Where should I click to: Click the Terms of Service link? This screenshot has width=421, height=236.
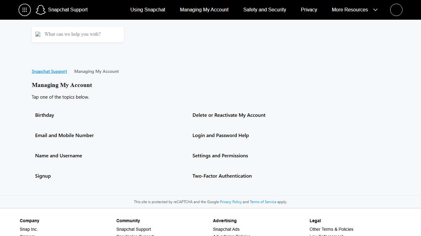pos(263,202)
